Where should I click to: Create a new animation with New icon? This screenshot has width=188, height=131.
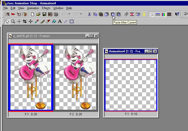click(32, 14)
